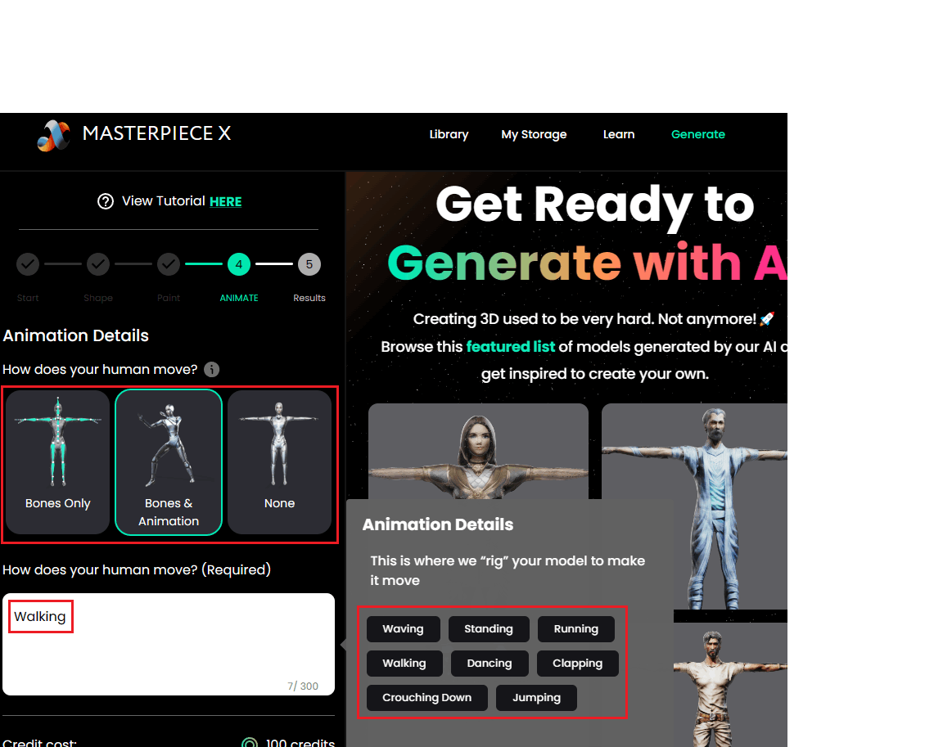The height and width of the screenshot is (747, 943).
Task: Click the step 4 Animate circle
Action: tap(239, 264)
